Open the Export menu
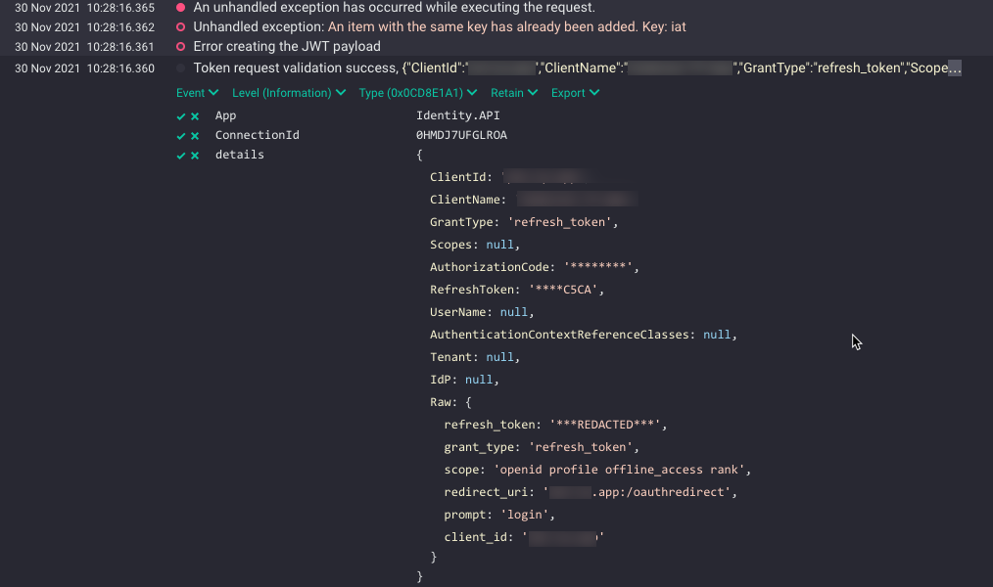 pos(575,92)
